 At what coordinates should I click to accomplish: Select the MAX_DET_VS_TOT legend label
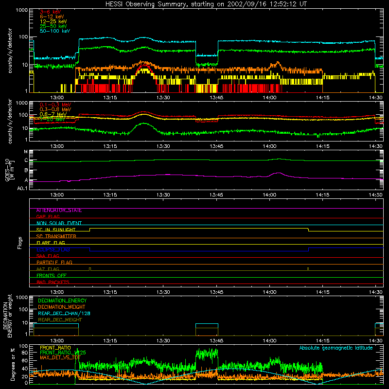pos(60,357)
